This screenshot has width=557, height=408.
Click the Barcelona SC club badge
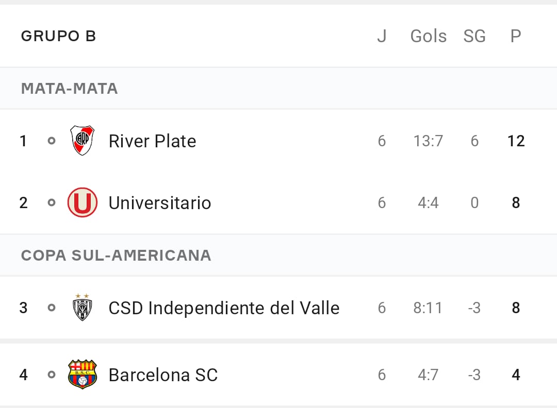[x=83, y=375]
